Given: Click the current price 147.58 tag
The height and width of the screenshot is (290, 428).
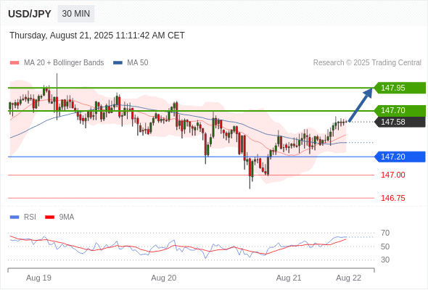Looking at the screenshot, I should coord(400,122).
